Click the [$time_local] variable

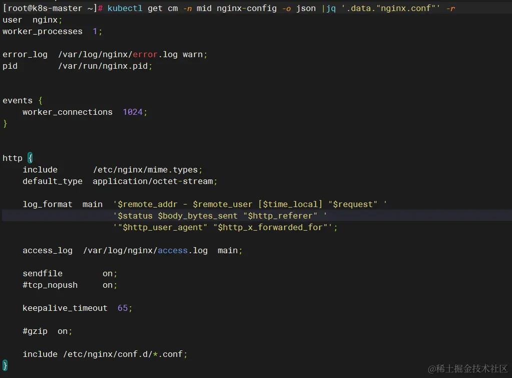coord(290,205)
